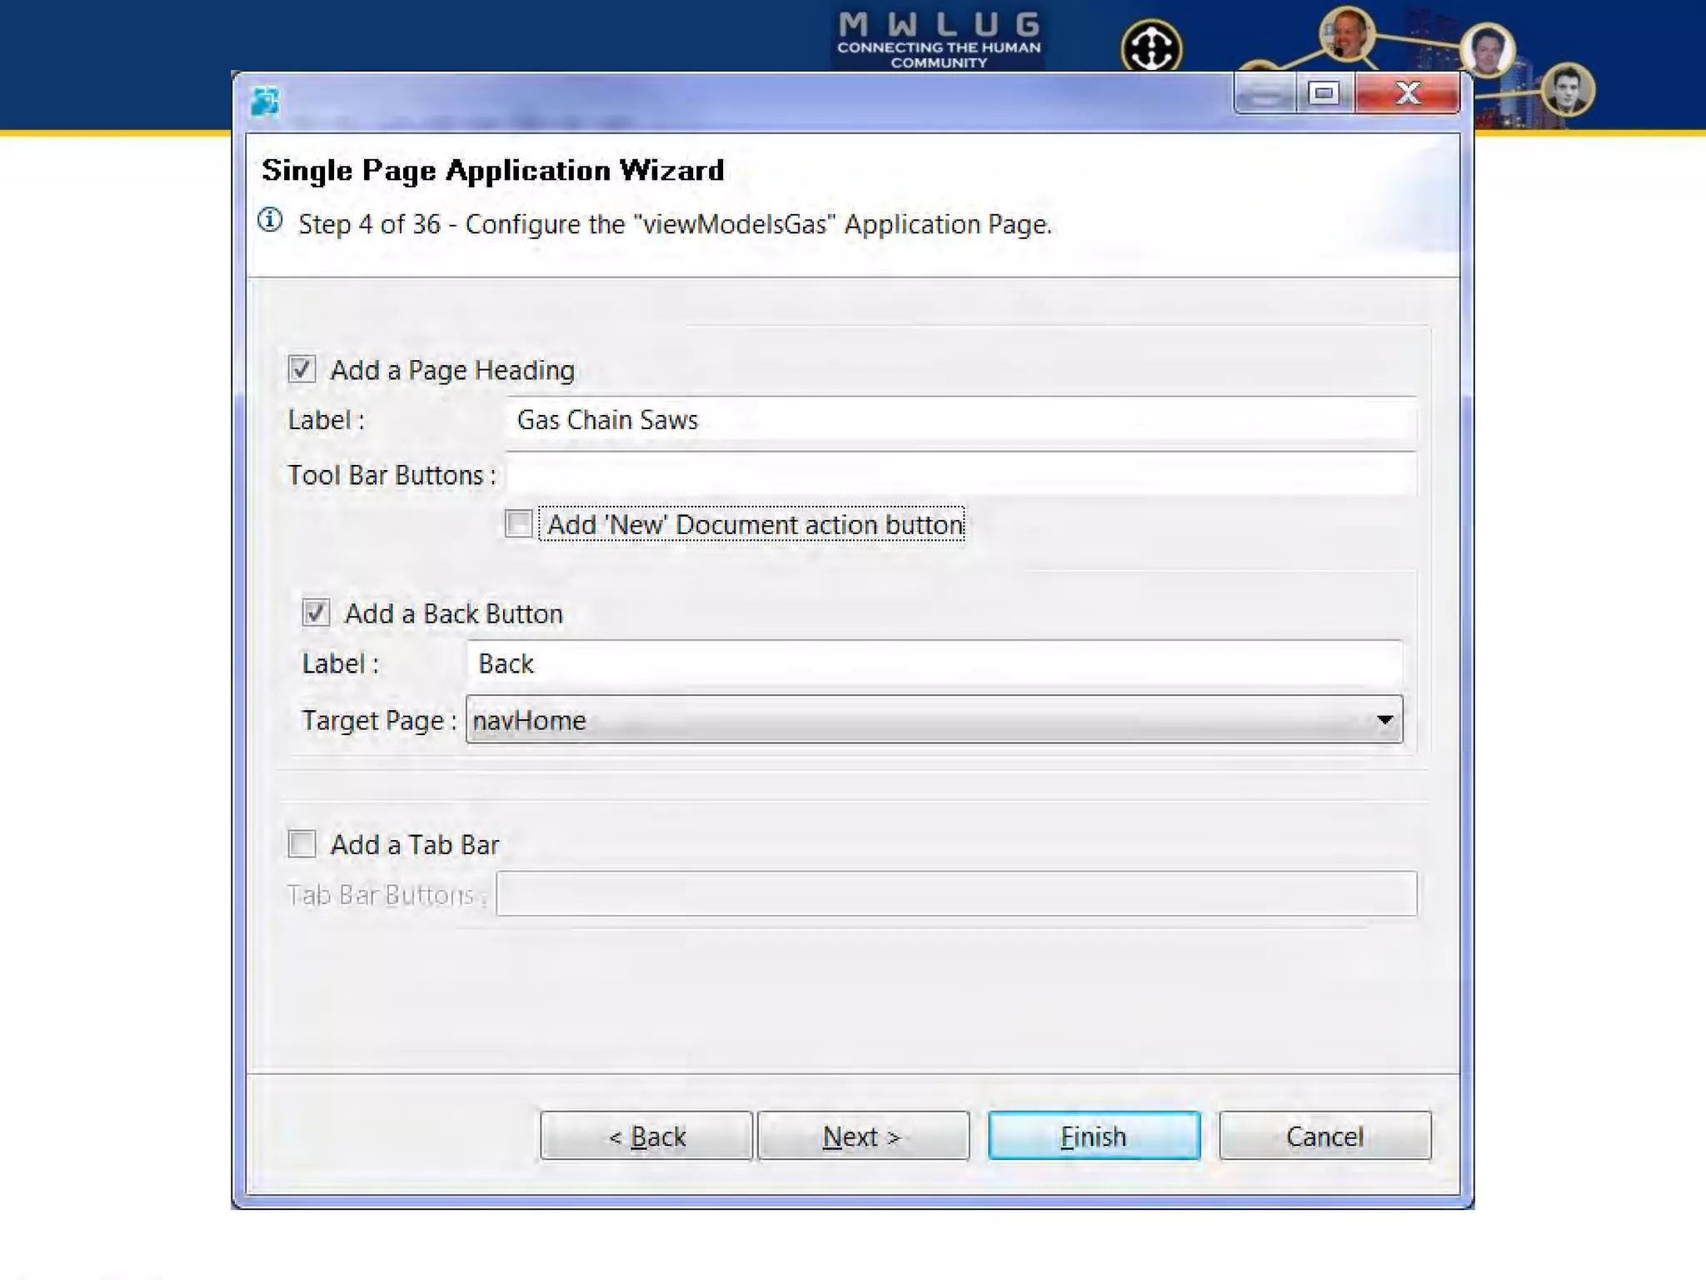Image resolution: width=1706 pixels, height=1280 pixels.
Task: Click the Finish button
Action: (1093, 1136)
